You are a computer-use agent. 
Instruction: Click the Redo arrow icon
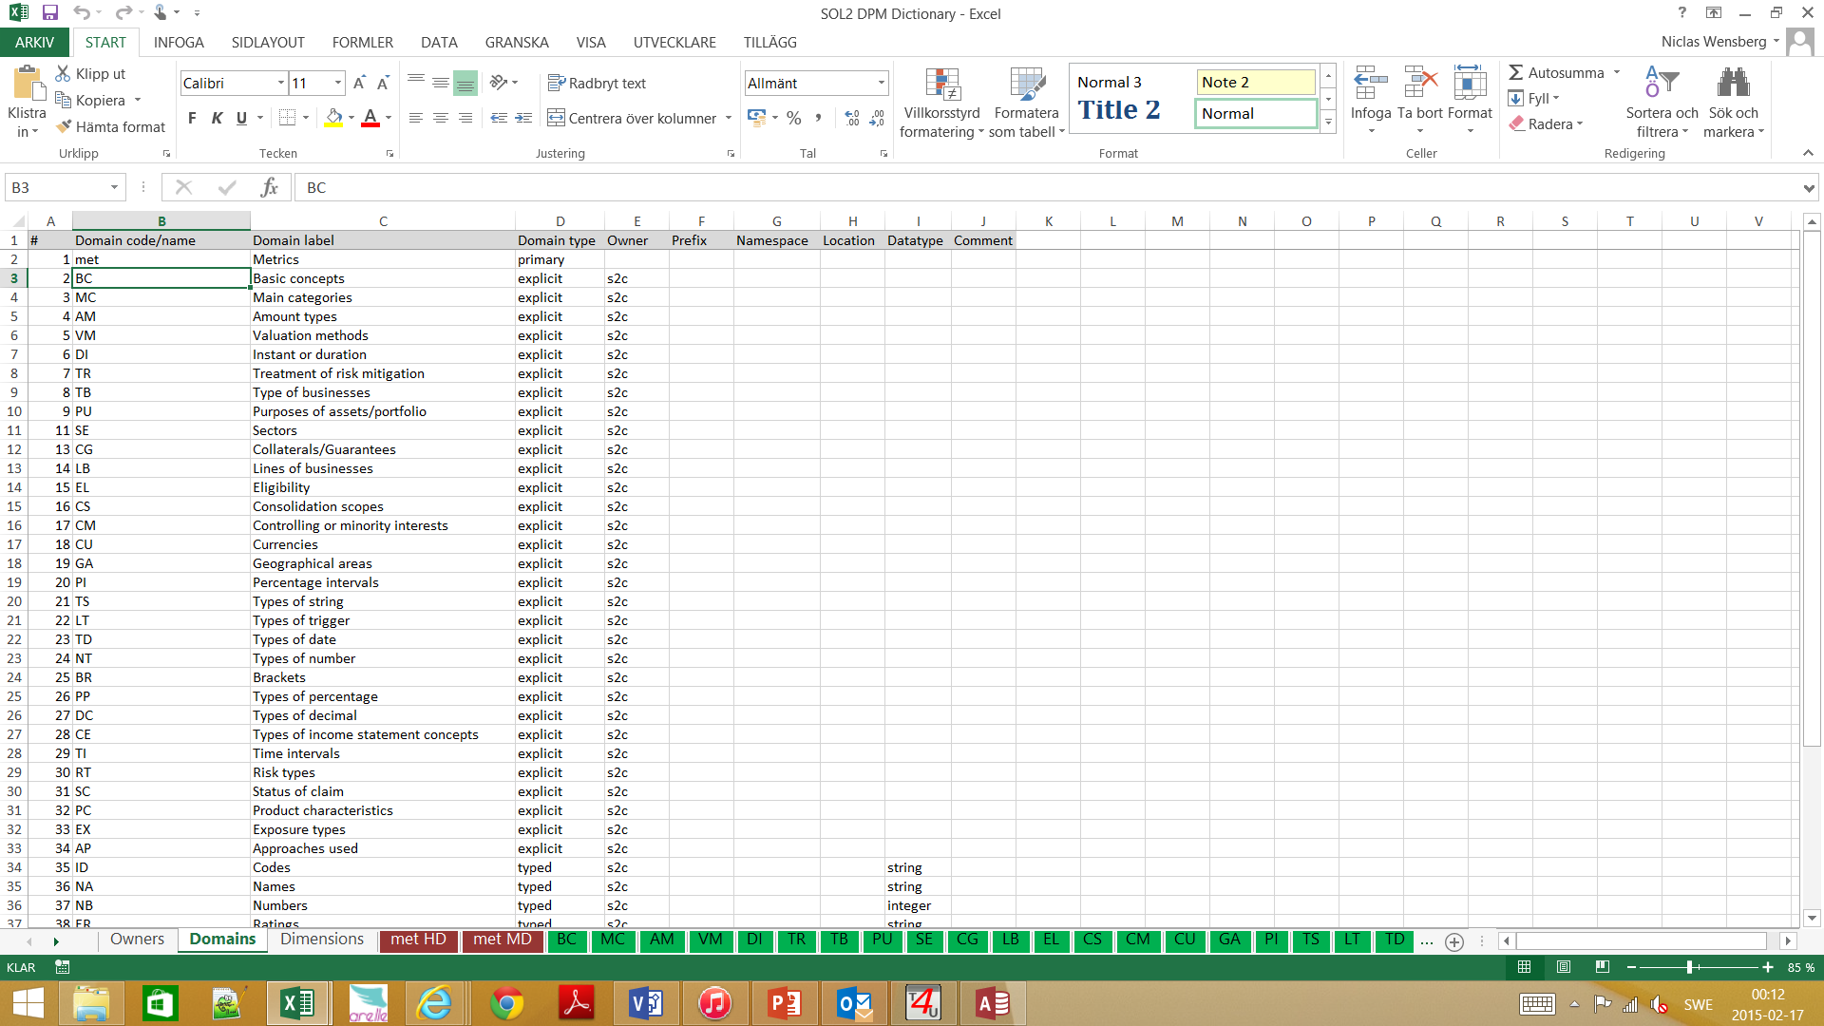[123, 13]
